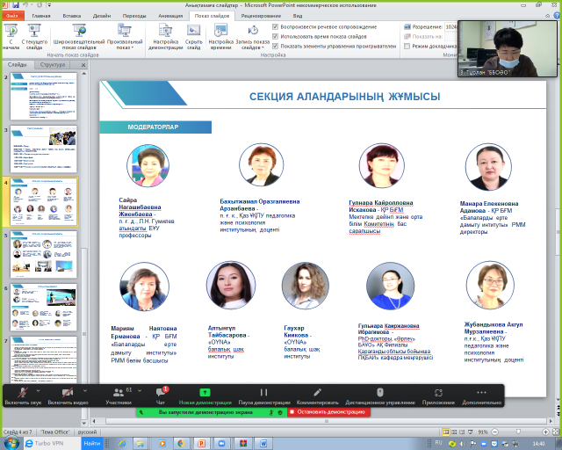Switch to Анимация ribbon tab

point(170,16)
